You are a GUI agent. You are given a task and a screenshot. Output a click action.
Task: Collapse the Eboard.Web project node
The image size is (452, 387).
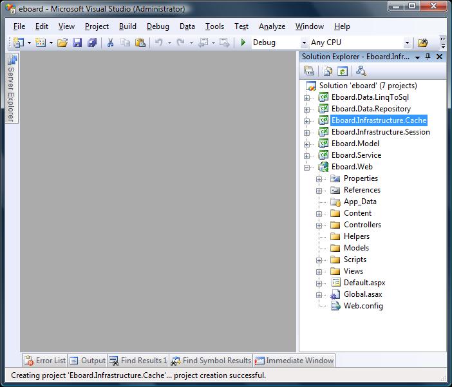pos(306,167)
